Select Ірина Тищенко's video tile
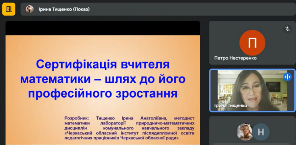Image resolution: width=296 pixels, height=145 pixels. pyautogui.click(x=252, y=91)
